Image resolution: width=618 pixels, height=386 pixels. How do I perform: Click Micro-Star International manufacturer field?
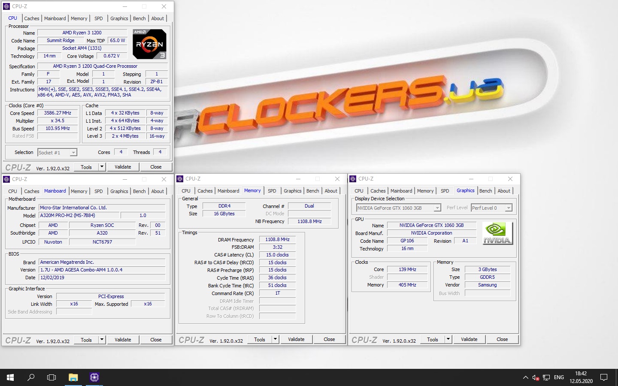click(102, 208)
